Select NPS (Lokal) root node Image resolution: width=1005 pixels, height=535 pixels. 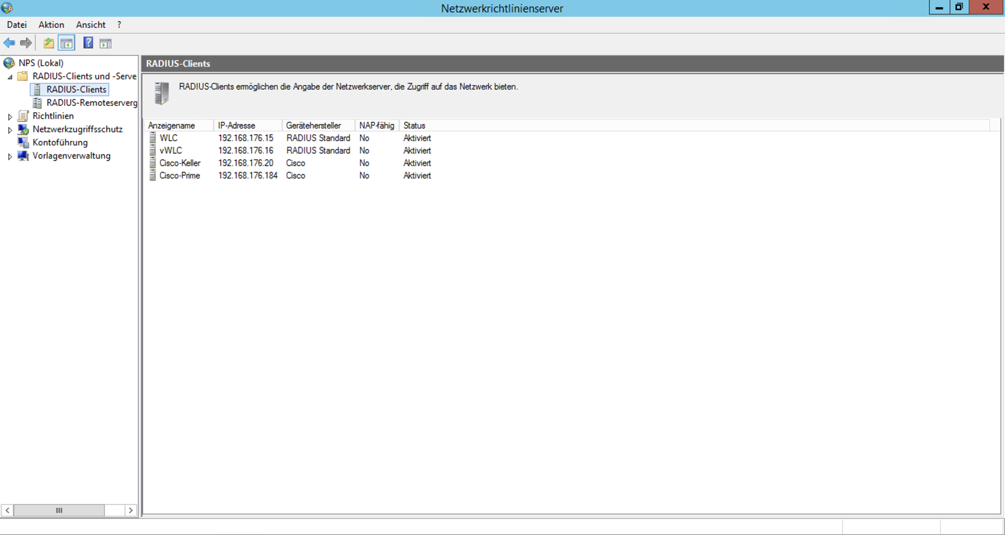tap(41, 63)
